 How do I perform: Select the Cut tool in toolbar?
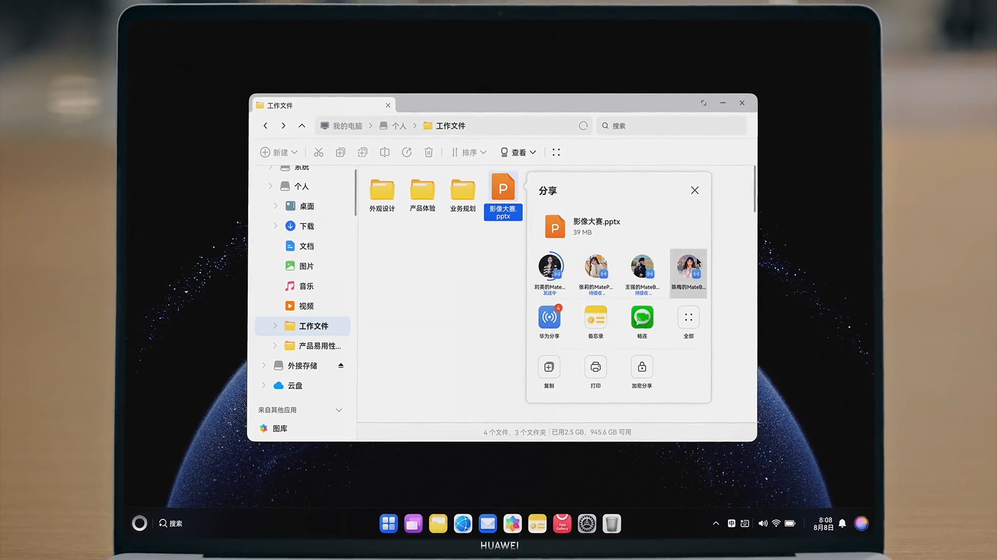coord(318,152)
